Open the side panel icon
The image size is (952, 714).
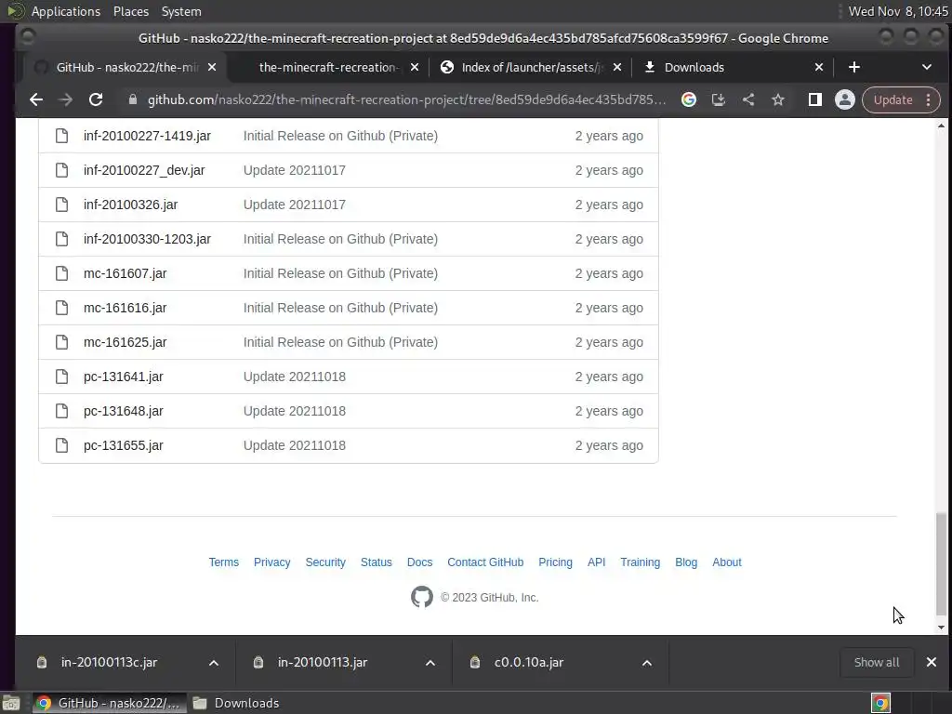pos(814,99)
